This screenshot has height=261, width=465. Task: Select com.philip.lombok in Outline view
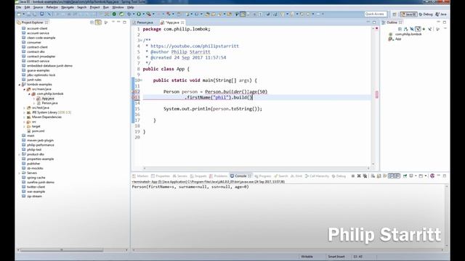click(x=408, y=34)
